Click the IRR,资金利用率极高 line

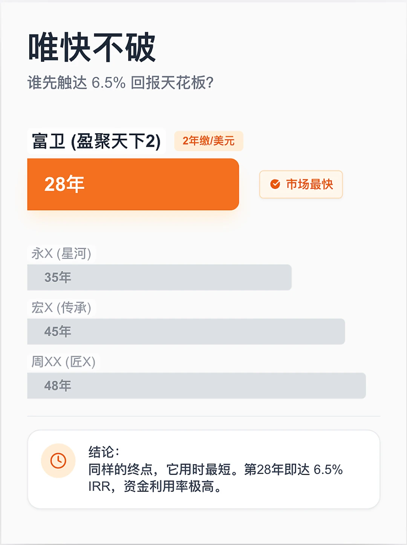[x=155, y=486]
